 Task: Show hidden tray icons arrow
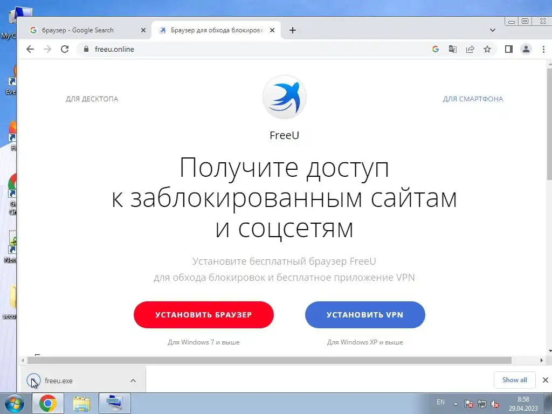(x=456, y=404)
